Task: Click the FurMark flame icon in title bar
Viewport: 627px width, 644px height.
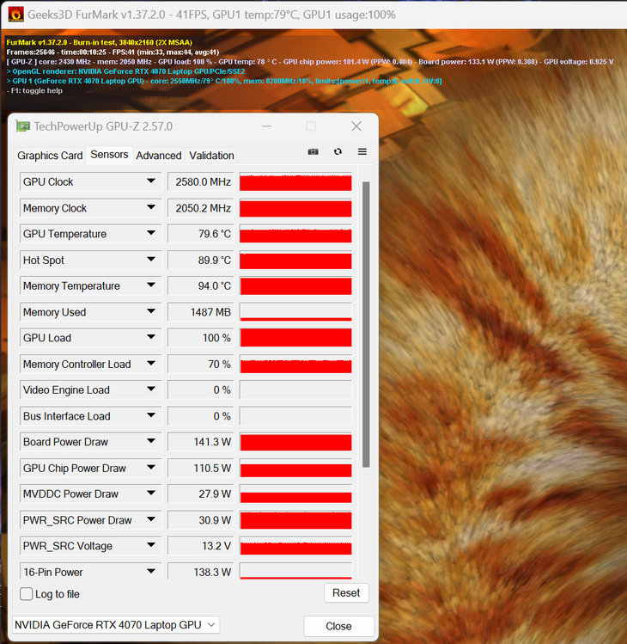Action: [15, 15]
